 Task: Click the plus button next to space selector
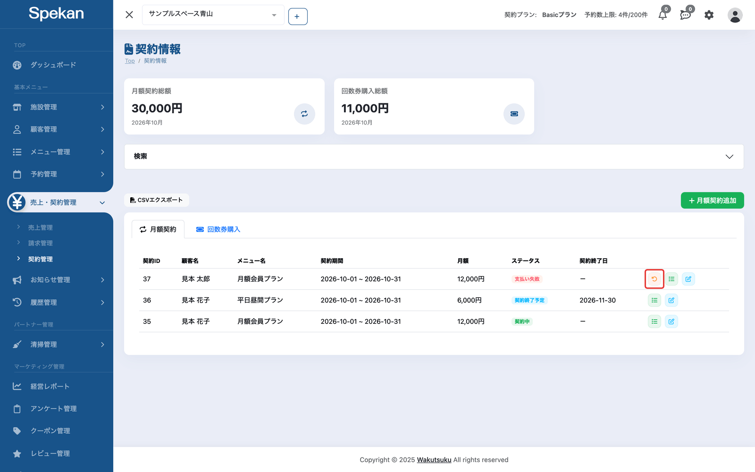point(298,17)
